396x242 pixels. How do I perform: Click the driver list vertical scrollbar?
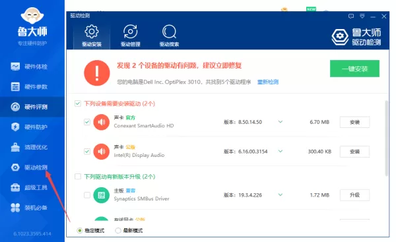click(x=386, y=138)
